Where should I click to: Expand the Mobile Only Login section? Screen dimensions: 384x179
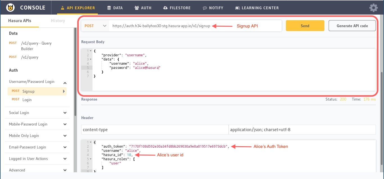pos(37,136)
